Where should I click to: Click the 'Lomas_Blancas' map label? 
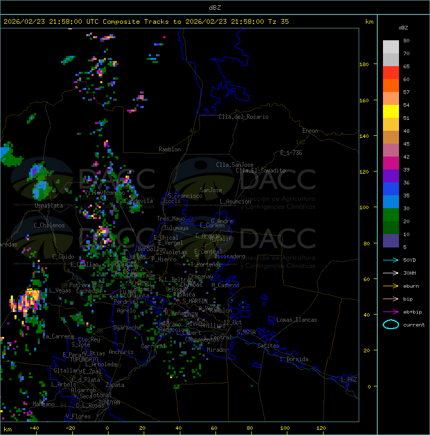297,320
